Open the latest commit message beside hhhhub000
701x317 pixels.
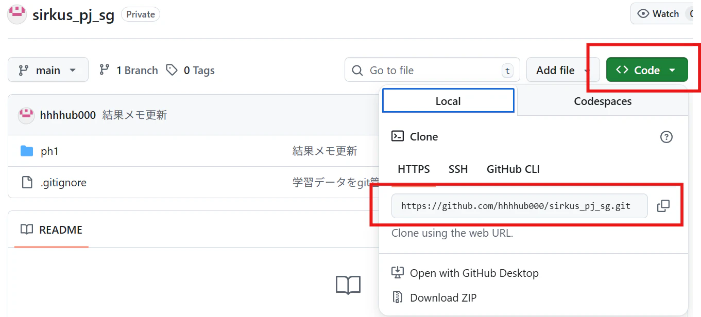[134, 115]
